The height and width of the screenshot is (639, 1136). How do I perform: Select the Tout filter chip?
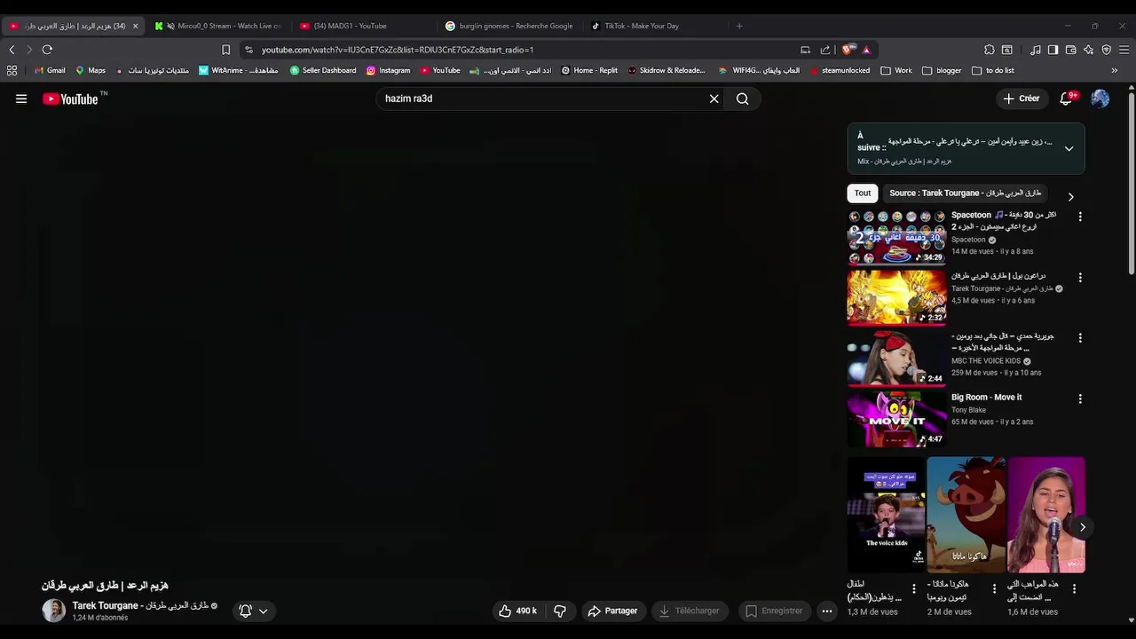[863, 193]
